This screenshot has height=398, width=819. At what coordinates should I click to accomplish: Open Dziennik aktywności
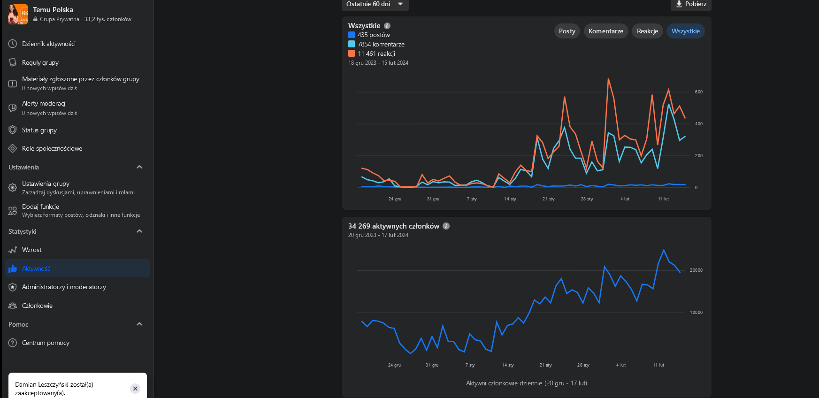click(x=77, y=44)
